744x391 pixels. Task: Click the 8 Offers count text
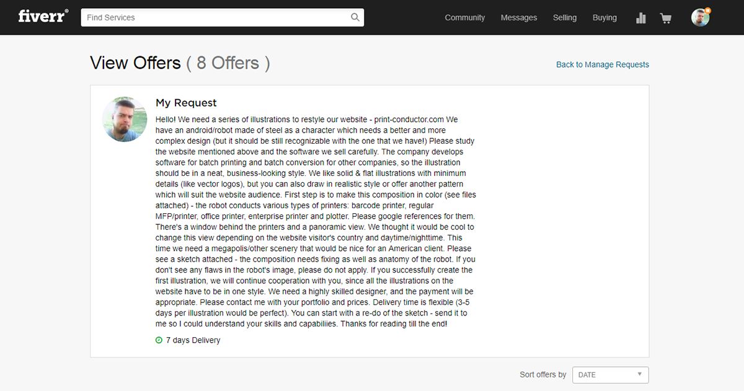point(228,63)
